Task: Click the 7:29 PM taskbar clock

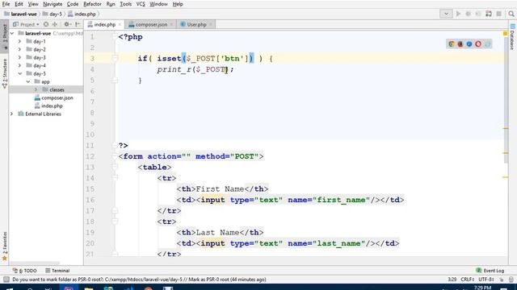Action: click(x=483, y=288)
